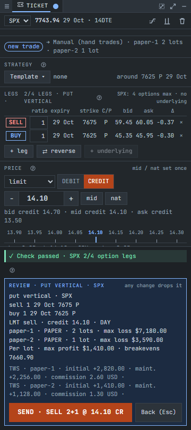The width and height of the screenshot is (191, 430).
Task: Click the two vertical bars icon
Action: point(167,21)
